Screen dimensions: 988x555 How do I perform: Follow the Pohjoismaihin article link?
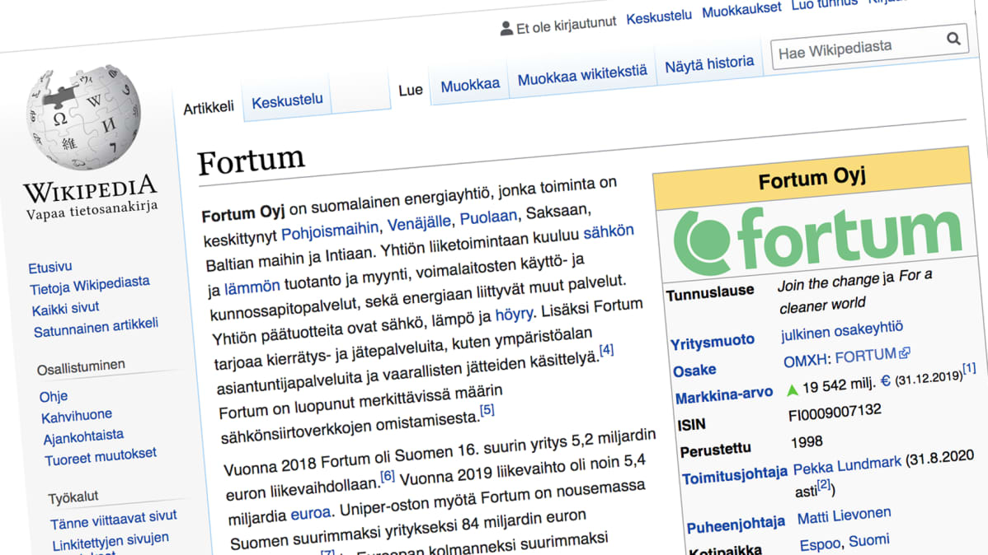tap(330, 231)
